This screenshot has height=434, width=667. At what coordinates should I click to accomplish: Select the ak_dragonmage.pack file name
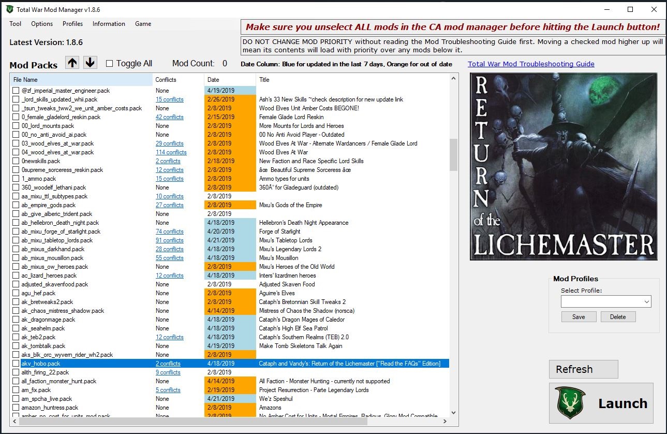[48, 320]
